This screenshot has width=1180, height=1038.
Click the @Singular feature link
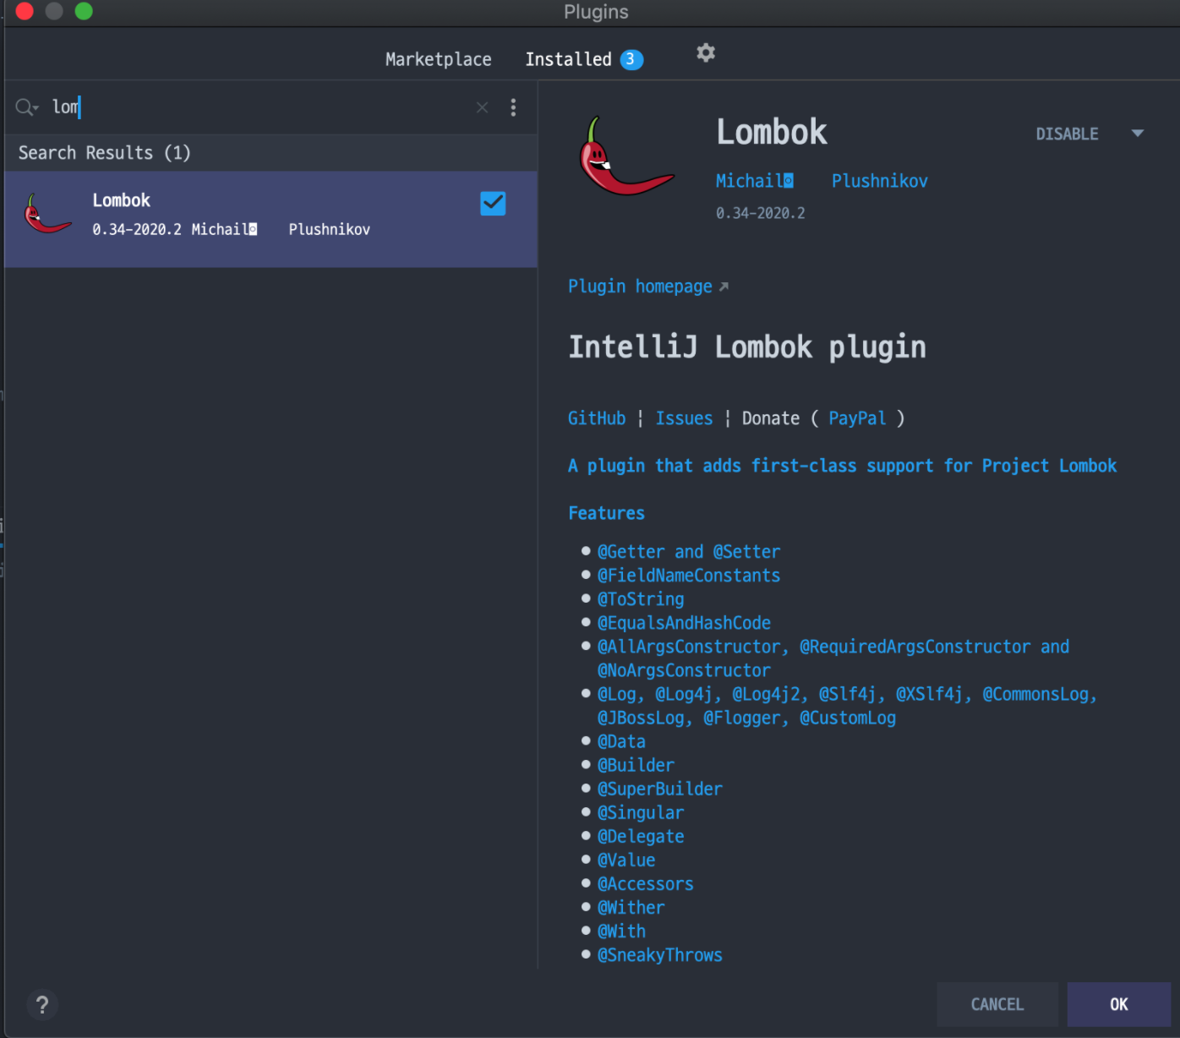coord(641,812)
